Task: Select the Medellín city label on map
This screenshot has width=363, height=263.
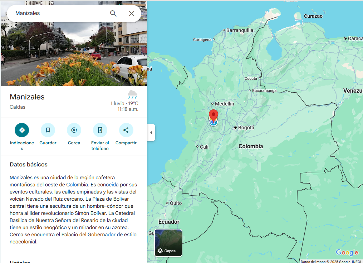Action: pos(224,104)
